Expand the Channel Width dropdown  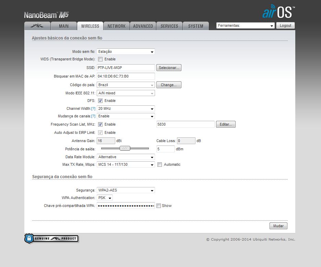tap(126, 108)
